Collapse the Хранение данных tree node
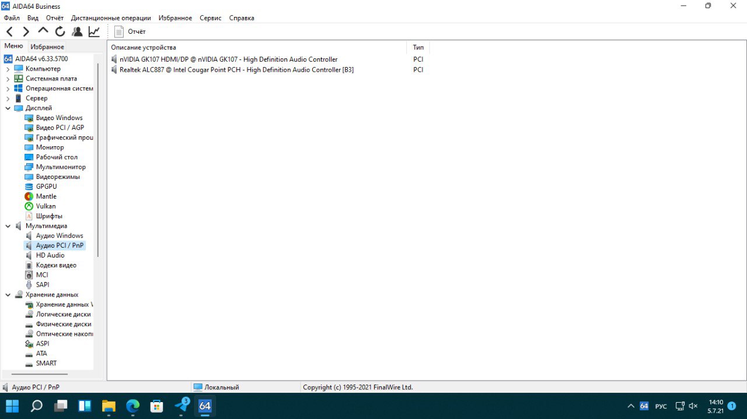This screenshot has width=747, height=419. click(8, 295)
